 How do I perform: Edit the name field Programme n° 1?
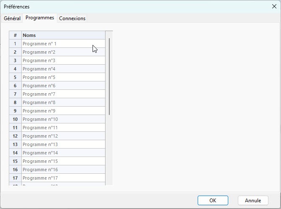point(63,44)
